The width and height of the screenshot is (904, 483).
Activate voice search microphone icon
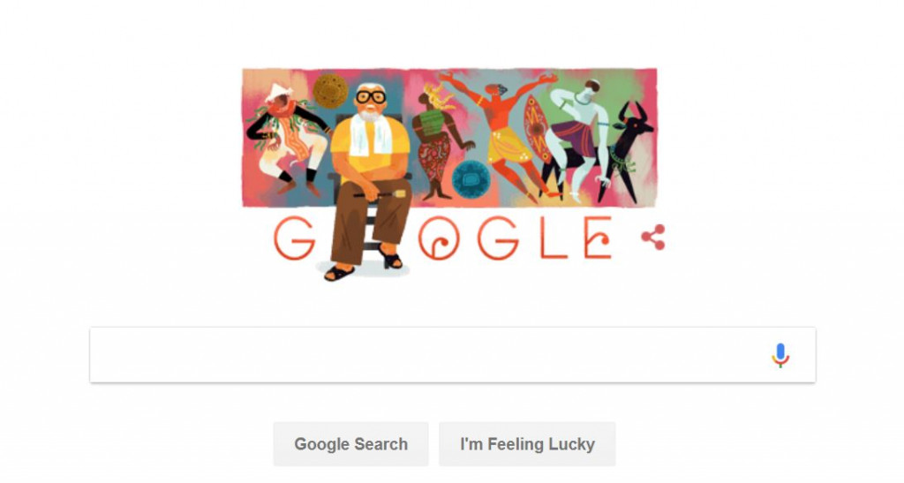pos(780,355)
